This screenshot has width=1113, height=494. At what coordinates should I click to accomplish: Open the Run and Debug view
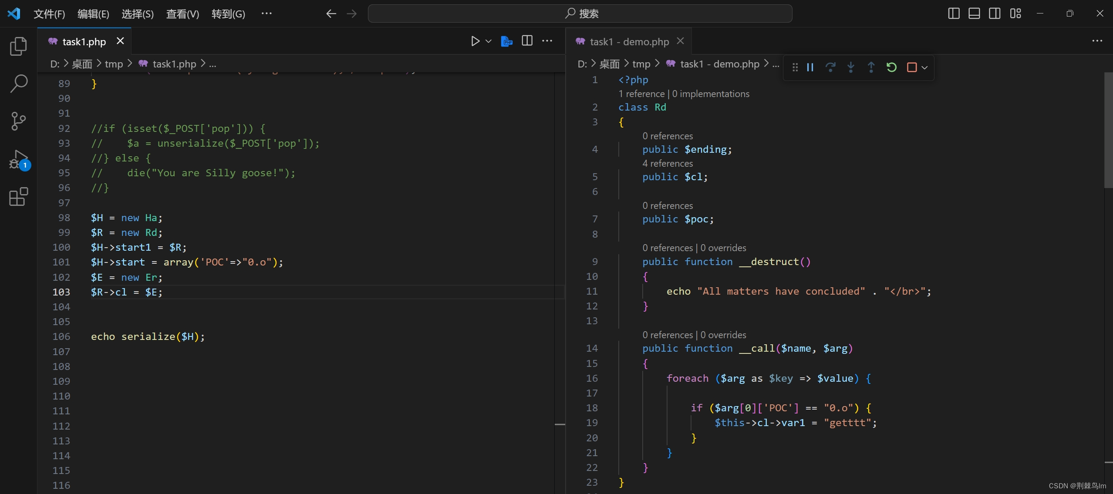18,159
